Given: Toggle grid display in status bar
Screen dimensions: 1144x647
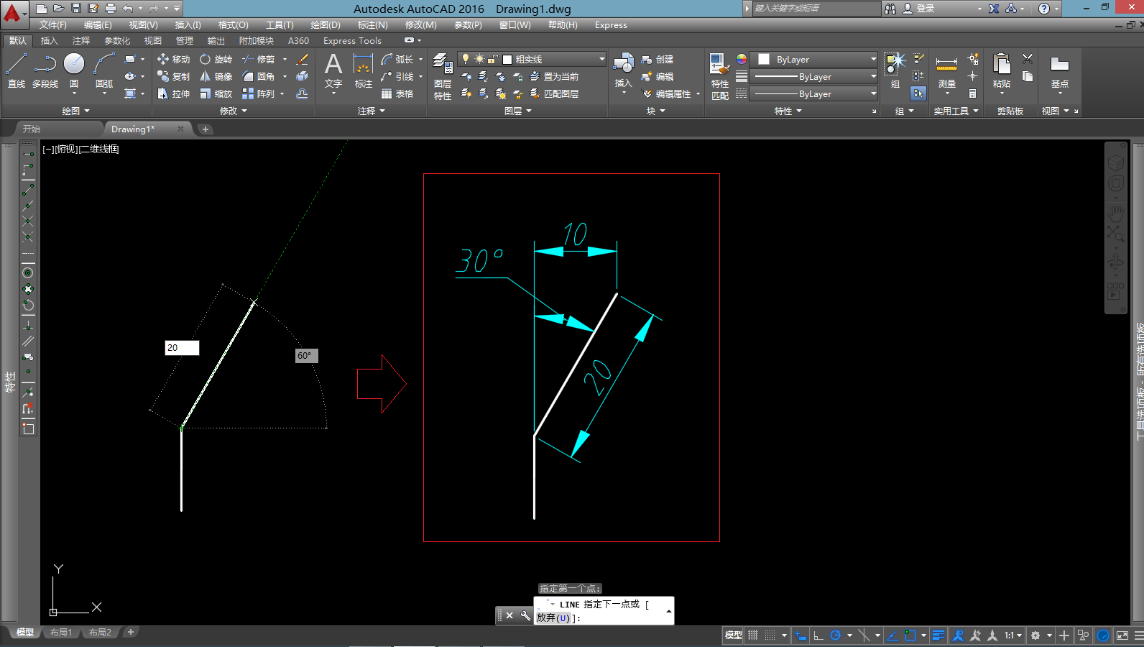Looking at the screenshot, I should click(x=753, y=635).
